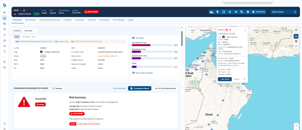This screenshot has width=302, height=130.
Task: Switch to the Cargo tab
Action: (x=130, y=20)
